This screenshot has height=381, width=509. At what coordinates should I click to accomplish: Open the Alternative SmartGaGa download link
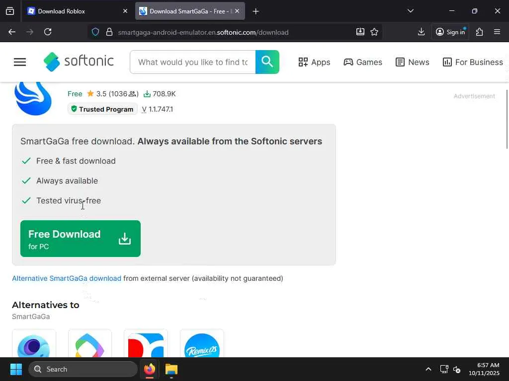coord(67,278)
